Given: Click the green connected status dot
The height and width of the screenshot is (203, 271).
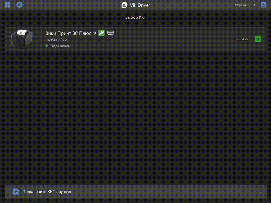Looking at the screenshot, I should 47,46.
